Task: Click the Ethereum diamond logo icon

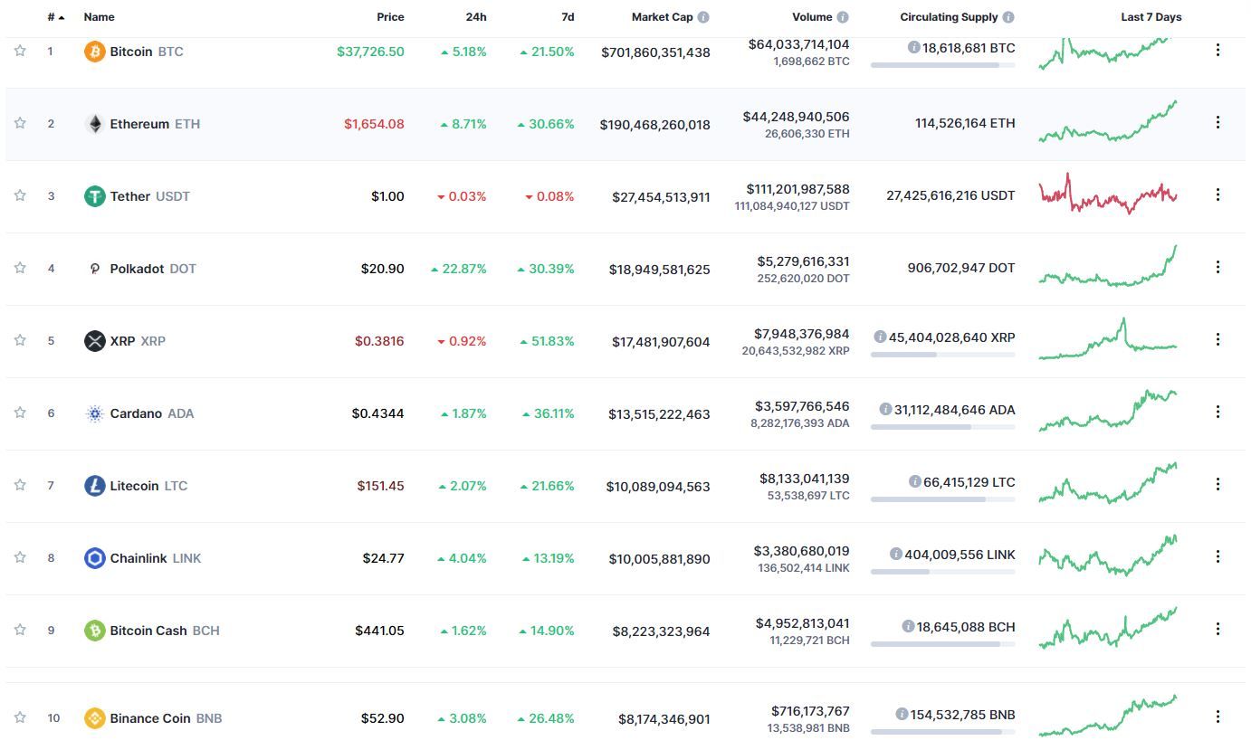Action: [94, 124]
